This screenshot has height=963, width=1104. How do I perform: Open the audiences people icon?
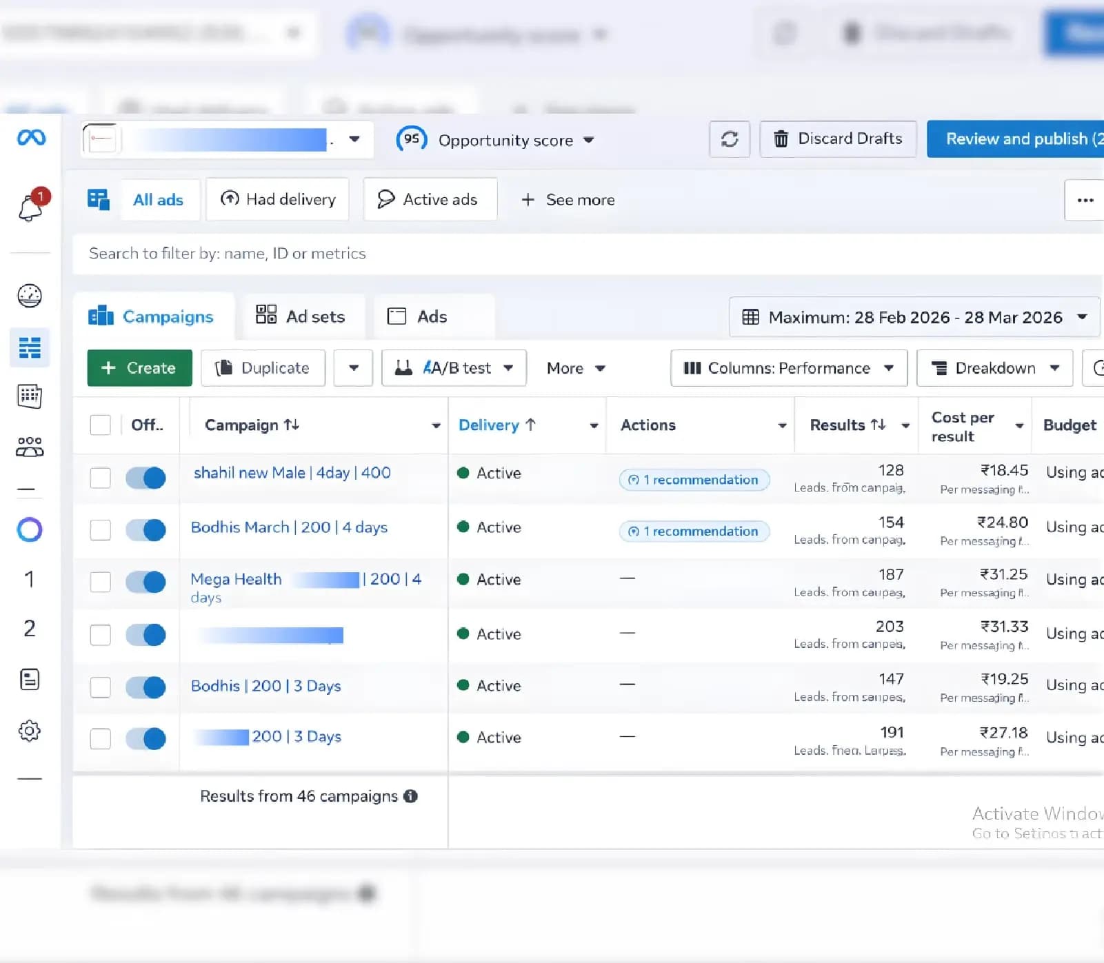tap(30, 447)
